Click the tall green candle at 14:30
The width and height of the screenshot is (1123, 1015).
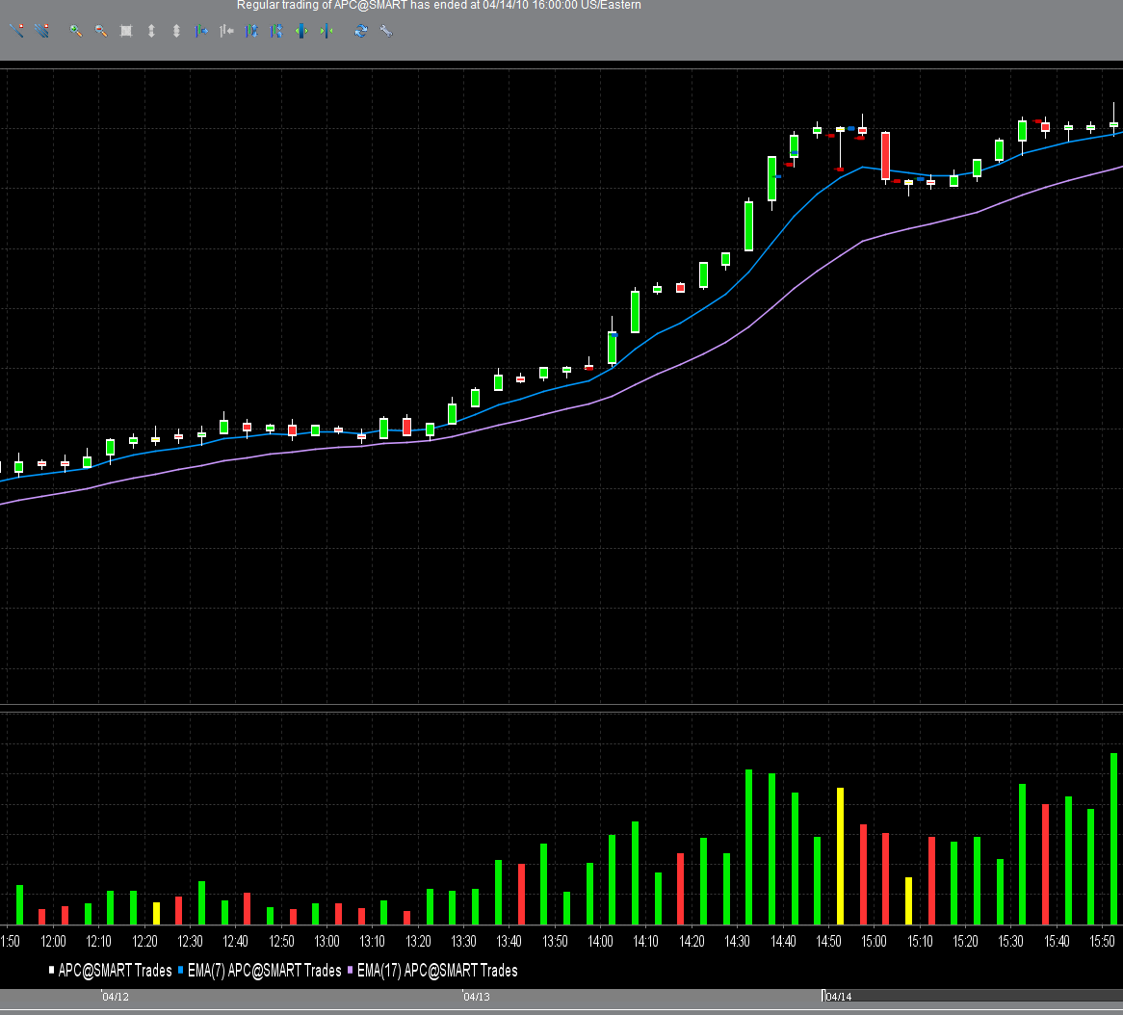pos(748,225)
